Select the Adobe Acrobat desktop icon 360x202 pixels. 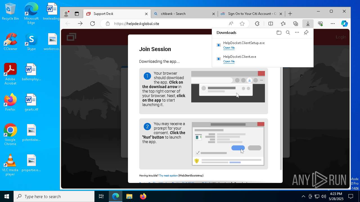pyautogui.click(x=10, y=74)
